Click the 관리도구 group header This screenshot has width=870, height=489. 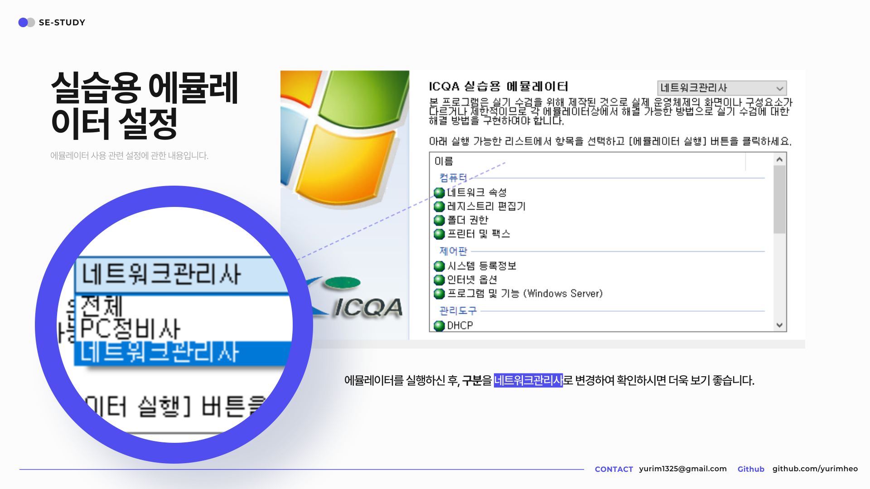[x=458, y=311]
